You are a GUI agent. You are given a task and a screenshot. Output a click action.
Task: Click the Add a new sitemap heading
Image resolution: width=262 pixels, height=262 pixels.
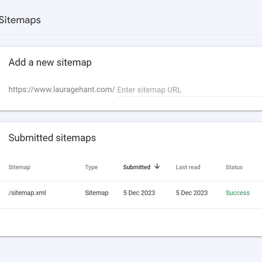click(50, 62)
